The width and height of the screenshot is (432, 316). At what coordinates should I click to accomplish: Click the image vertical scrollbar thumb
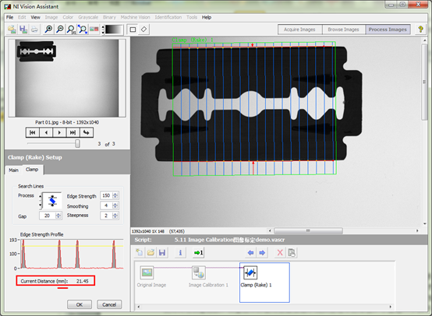[424, 82]
